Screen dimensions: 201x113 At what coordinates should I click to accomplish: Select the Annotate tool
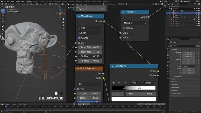(3, 34)
